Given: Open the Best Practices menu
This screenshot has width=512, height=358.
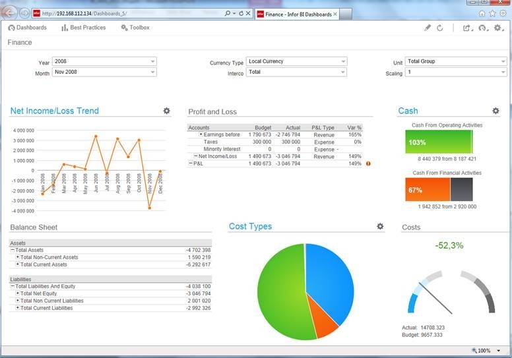Looking at the screenshot, I should (83, 28).
